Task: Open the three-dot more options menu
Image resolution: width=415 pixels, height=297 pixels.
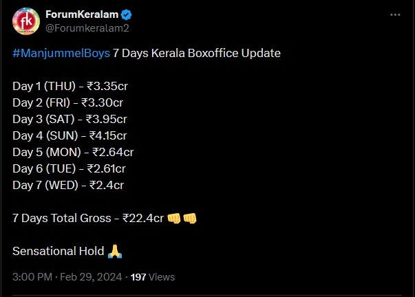Action: coord(395,15)
